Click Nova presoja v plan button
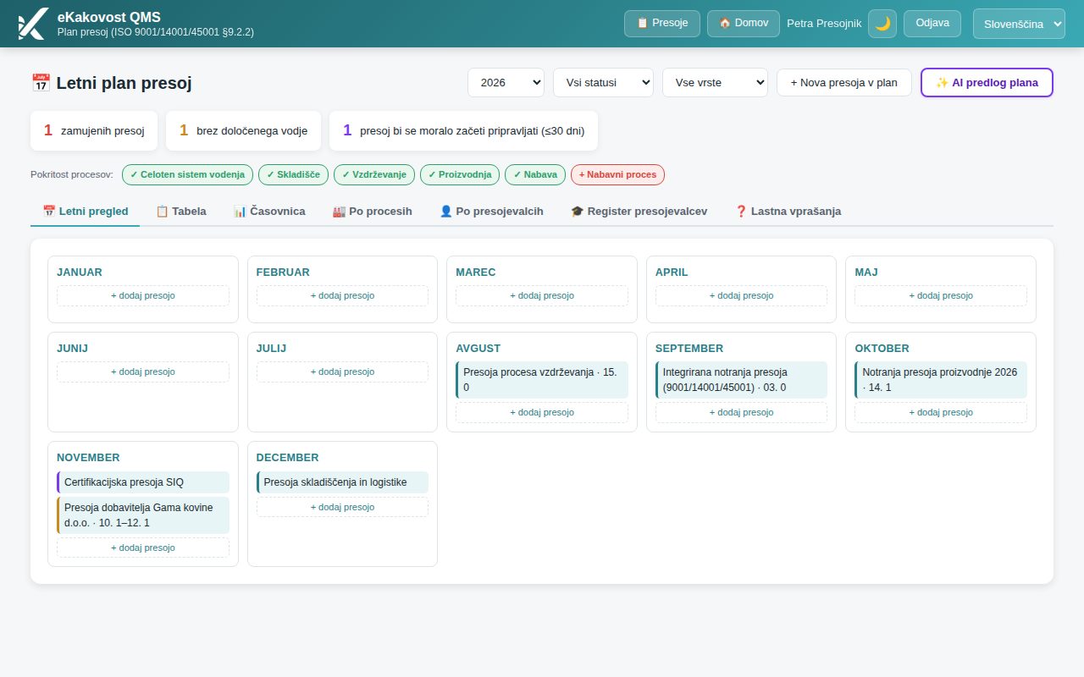Viewport: 1084px width, 677px height. (843, 83)
